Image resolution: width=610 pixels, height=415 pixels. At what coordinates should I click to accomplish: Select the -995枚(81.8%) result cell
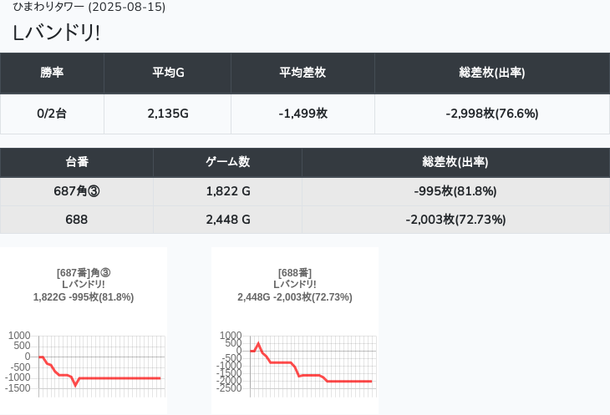(x=455, y=191)
